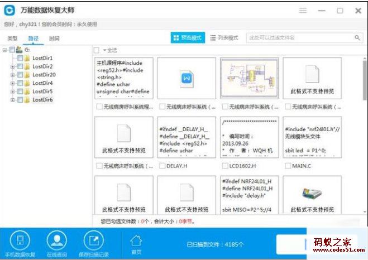Switch to the 时间 time tab

click(54, 38)
